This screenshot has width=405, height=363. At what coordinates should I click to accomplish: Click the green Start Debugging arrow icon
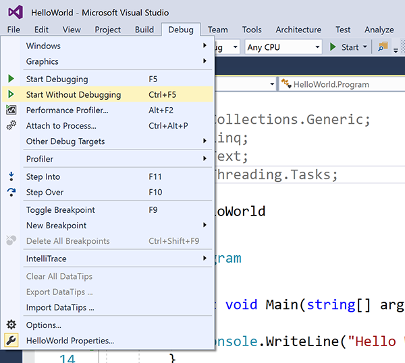click(11, 79)
